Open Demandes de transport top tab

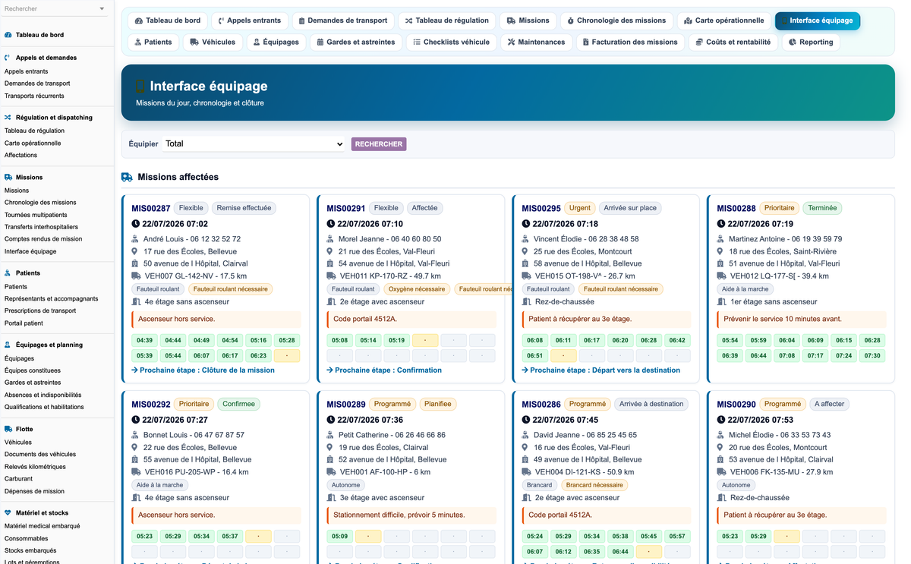pyautogui.click(x=343, y=20)
